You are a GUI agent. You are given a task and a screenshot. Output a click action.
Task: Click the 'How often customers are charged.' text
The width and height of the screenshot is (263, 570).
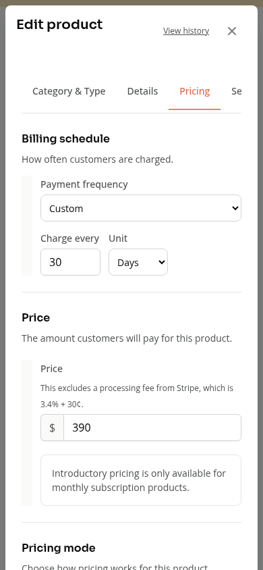98,159
